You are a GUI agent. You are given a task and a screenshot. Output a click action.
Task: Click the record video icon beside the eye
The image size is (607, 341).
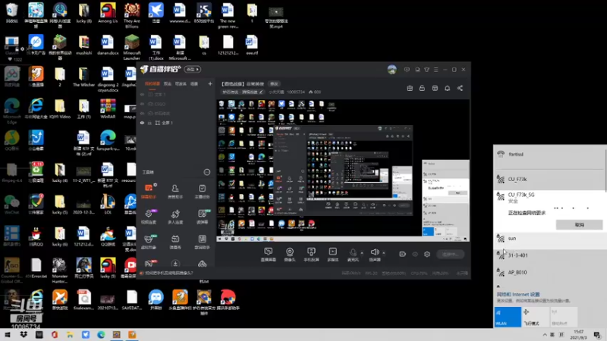coord(403,254)
